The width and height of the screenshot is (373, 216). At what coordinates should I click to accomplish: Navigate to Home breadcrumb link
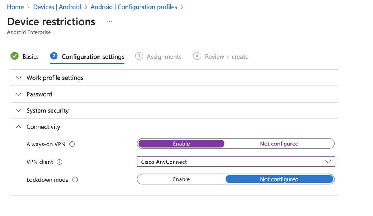pos(15,7)
